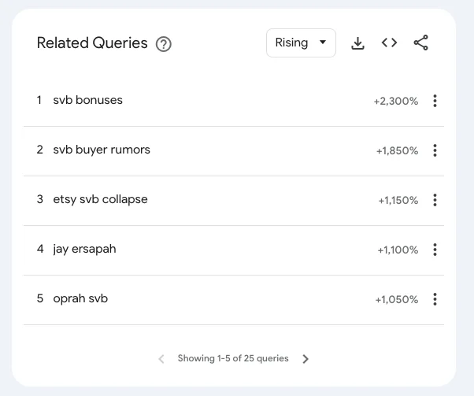This screenshot has height=396, width=474.
Task: Open the oprah svb query
Action: tap(80, 298)
